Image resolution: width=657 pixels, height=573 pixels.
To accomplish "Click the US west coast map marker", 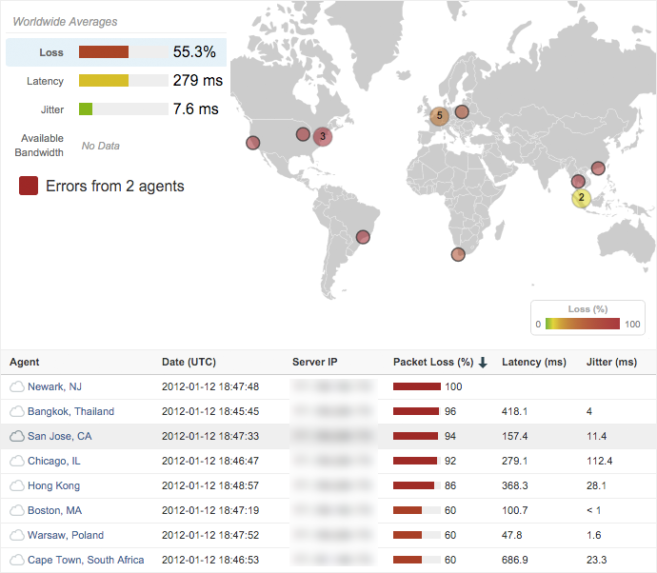I will 252,143.
